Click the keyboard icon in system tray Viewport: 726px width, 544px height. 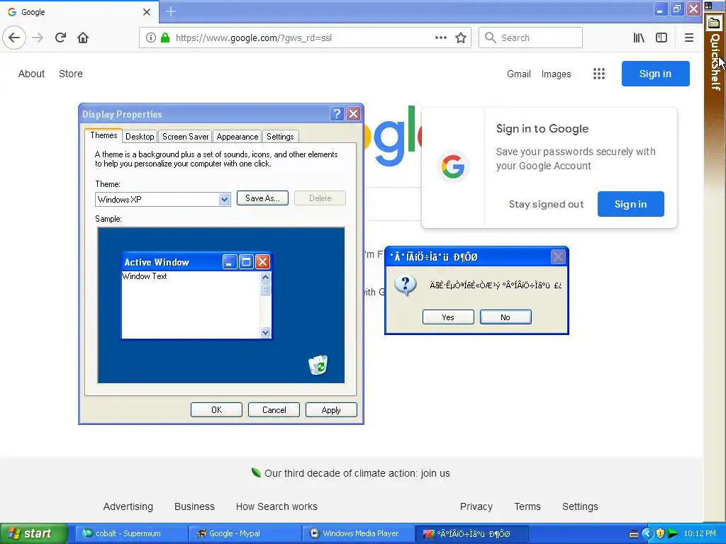pyautogui.click(x=634, y=534)
